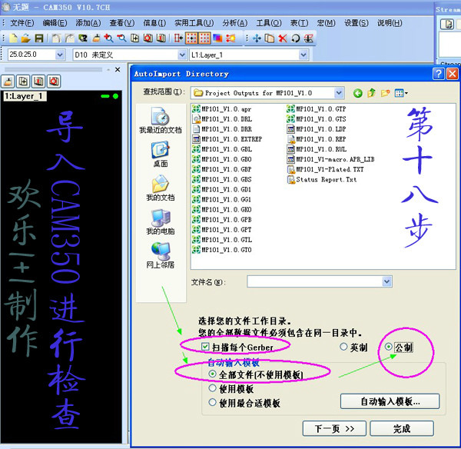Open My Computer (我的电脑) shortcut

[x=161, y=221]
